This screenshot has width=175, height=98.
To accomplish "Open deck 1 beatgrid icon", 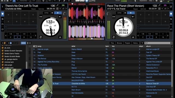I will pyautogui.click(x=57, y=8).
